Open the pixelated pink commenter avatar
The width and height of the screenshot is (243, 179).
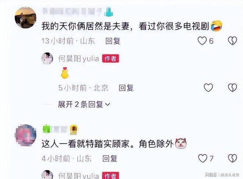pyautogui.click(x=25, y=135)
